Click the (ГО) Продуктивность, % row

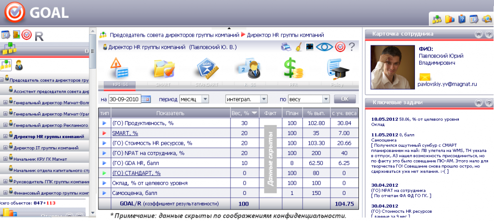[x=228, y=123]
